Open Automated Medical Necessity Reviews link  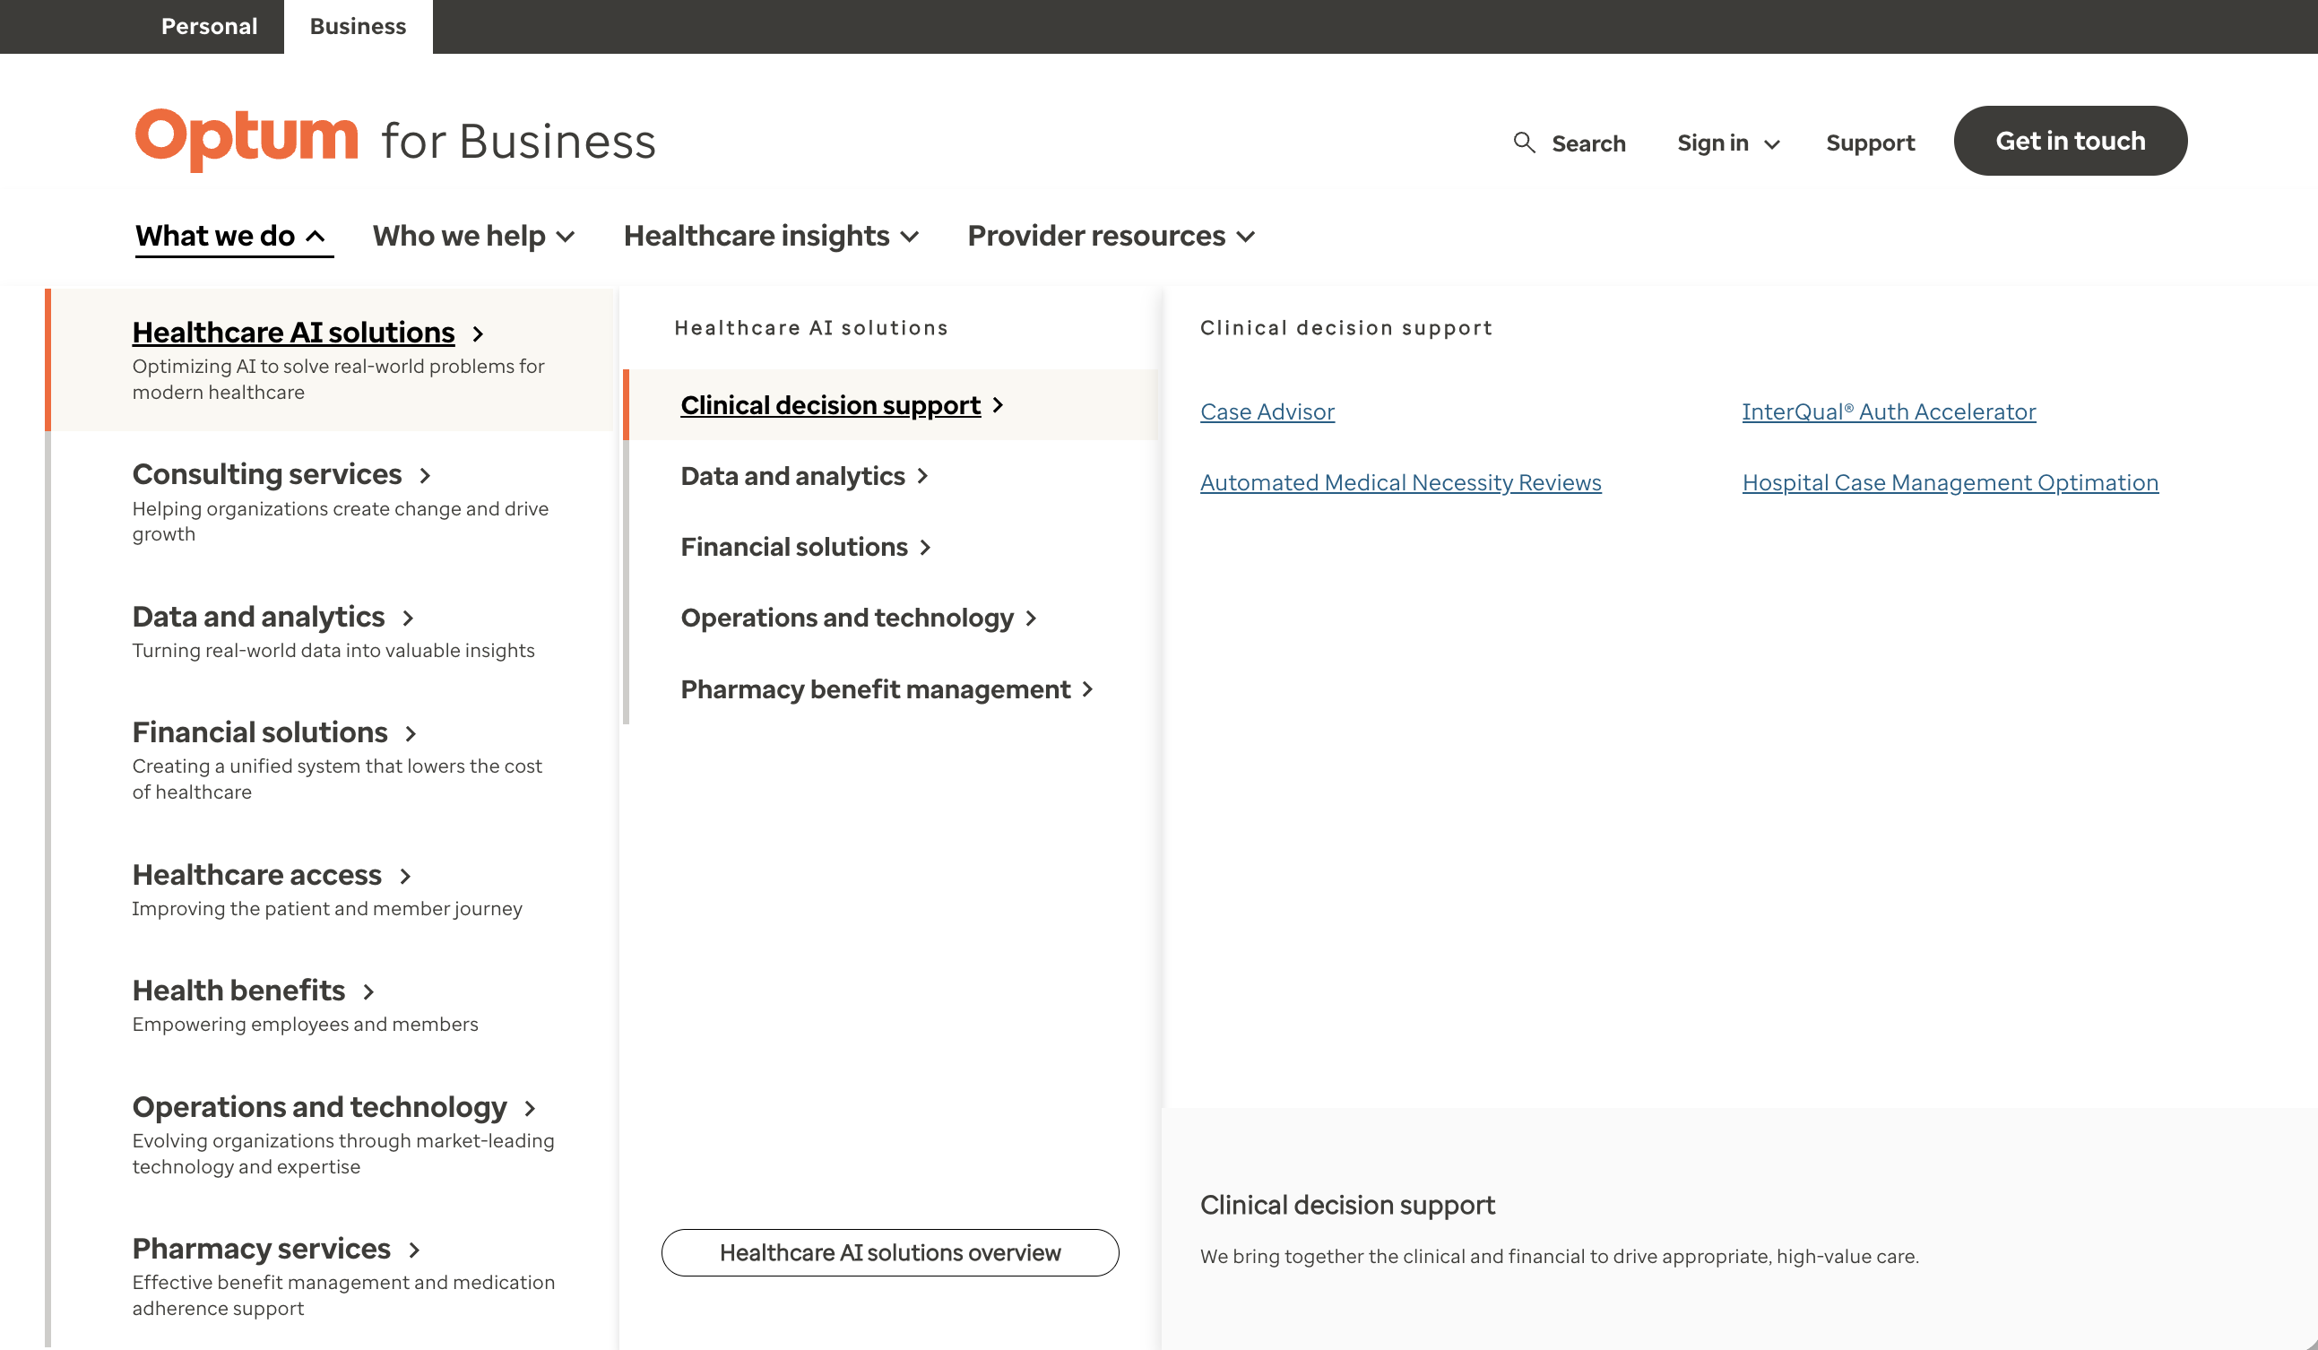click(1401, 483)
